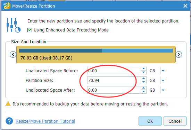The image size is (191, 130).
Task: Click the dark blue used-space portion of bar
Action: point(60,51)
